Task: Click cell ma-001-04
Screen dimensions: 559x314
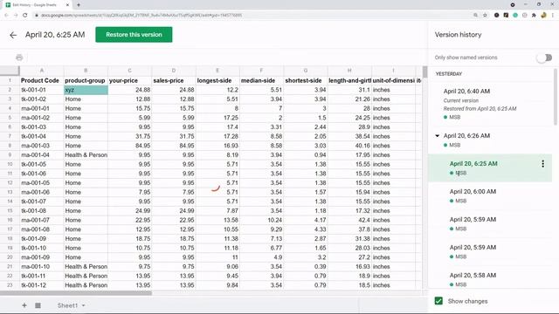Action: click(x=41, y=155)
